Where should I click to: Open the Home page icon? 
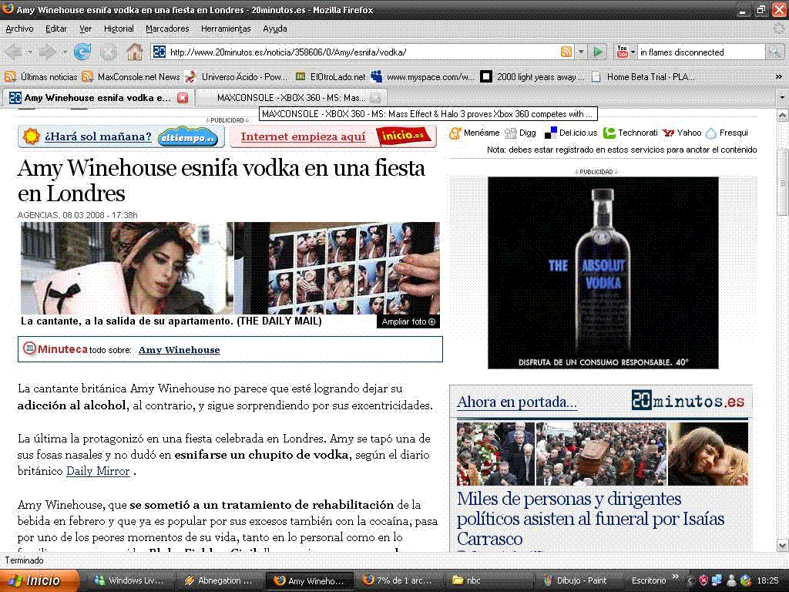(134, 52)
